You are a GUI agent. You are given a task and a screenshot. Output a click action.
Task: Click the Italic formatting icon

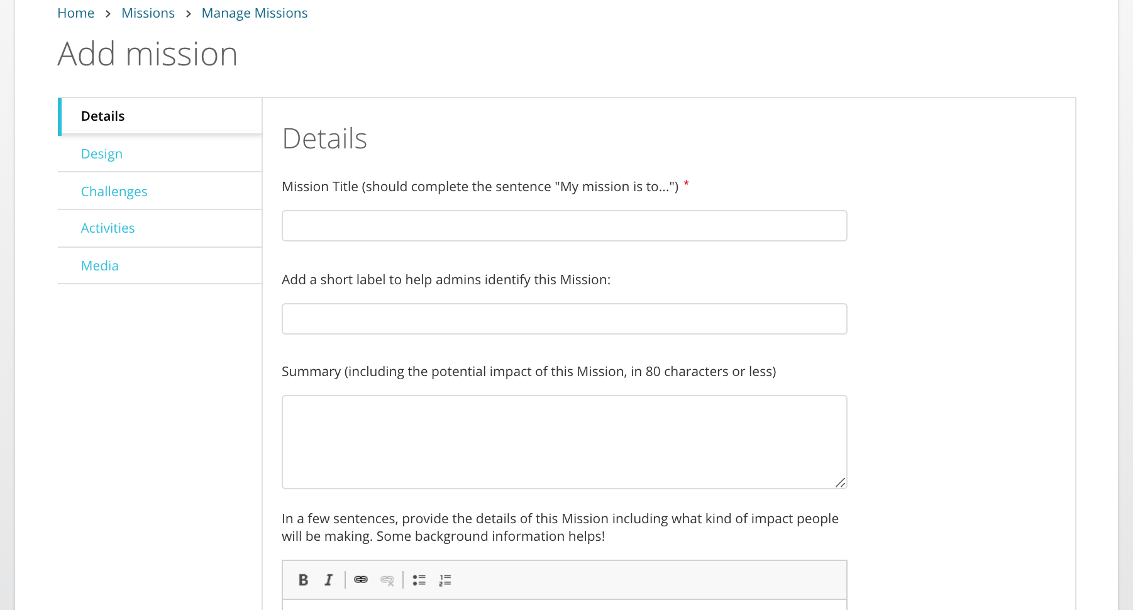328,580
